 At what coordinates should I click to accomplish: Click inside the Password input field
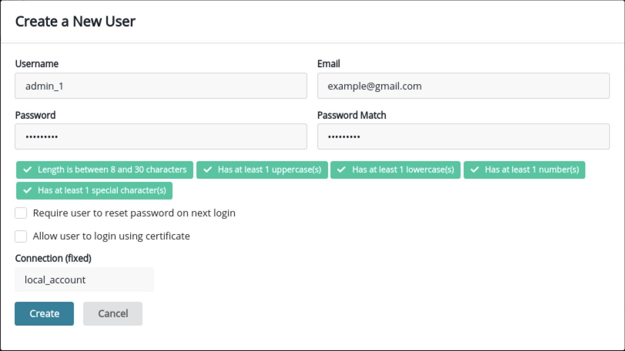(x=161, y=136)
